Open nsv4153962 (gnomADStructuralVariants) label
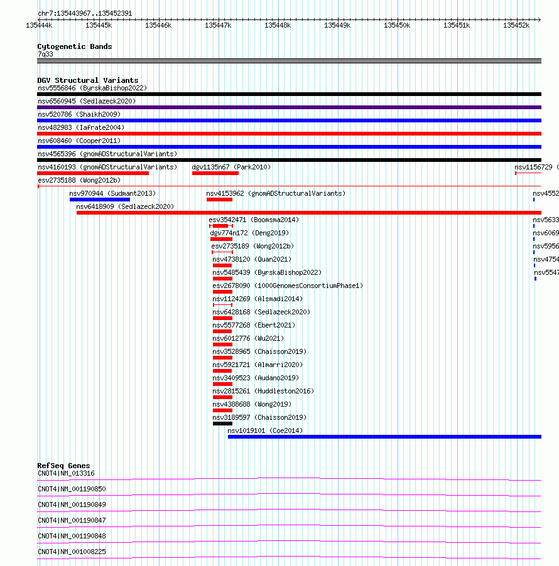559x566 pixels. click(276, 193)
